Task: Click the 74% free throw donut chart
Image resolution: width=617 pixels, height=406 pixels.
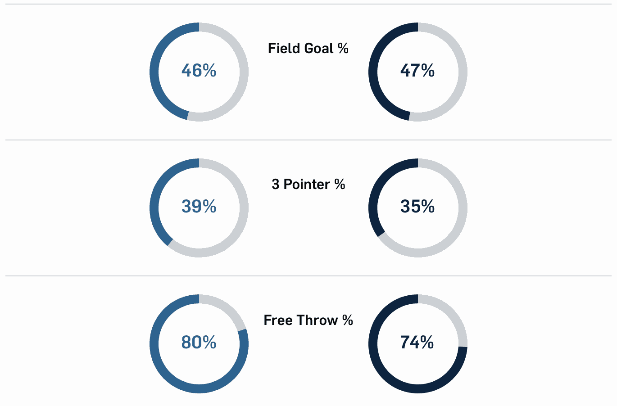Action: click(x=418, y=344)
